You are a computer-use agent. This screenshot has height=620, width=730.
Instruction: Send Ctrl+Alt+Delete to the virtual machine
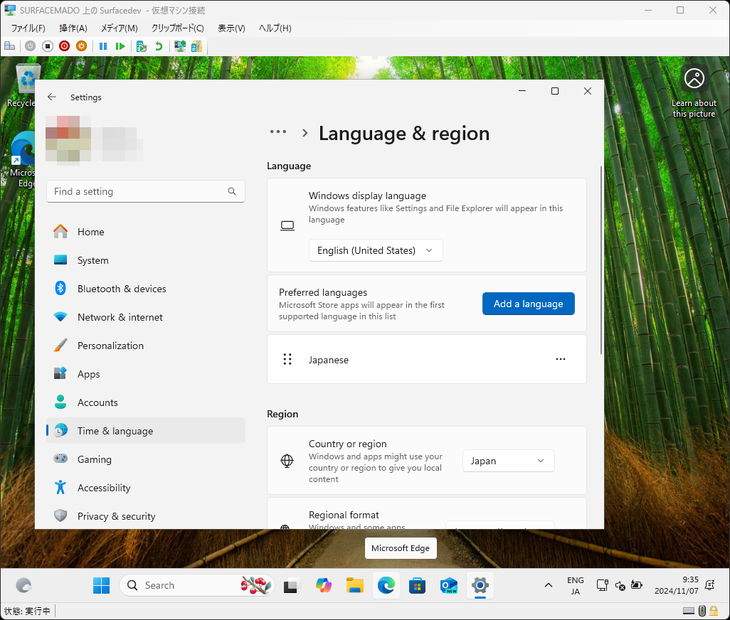pyautogui.click(x=9, y=46)
